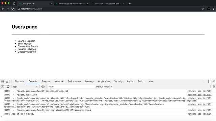
Task: Toggle live expression eye icon
Action: click(43, 87)
